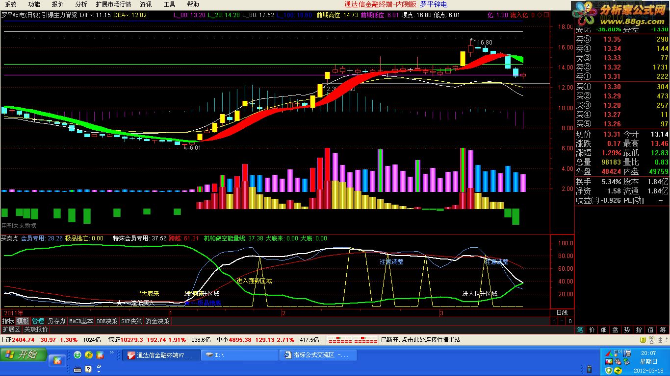Switch to the SUP决策 template
The height and width of the screenshot is (376, 670).
click(x=131, y=321)
